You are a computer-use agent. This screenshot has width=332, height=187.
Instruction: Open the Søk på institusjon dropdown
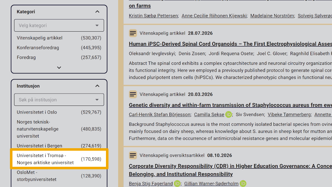(x=59, y=100)
